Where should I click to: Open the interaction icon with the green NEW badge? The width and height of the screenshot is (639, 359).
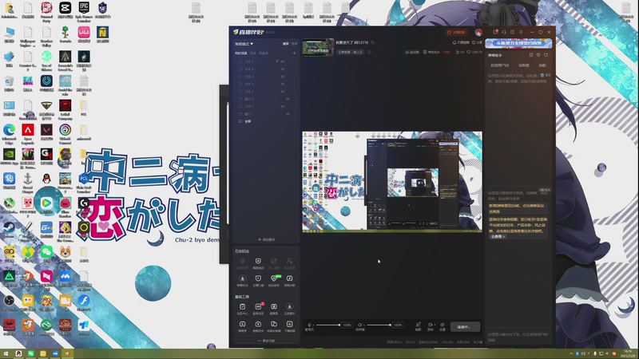pos(274,280)
